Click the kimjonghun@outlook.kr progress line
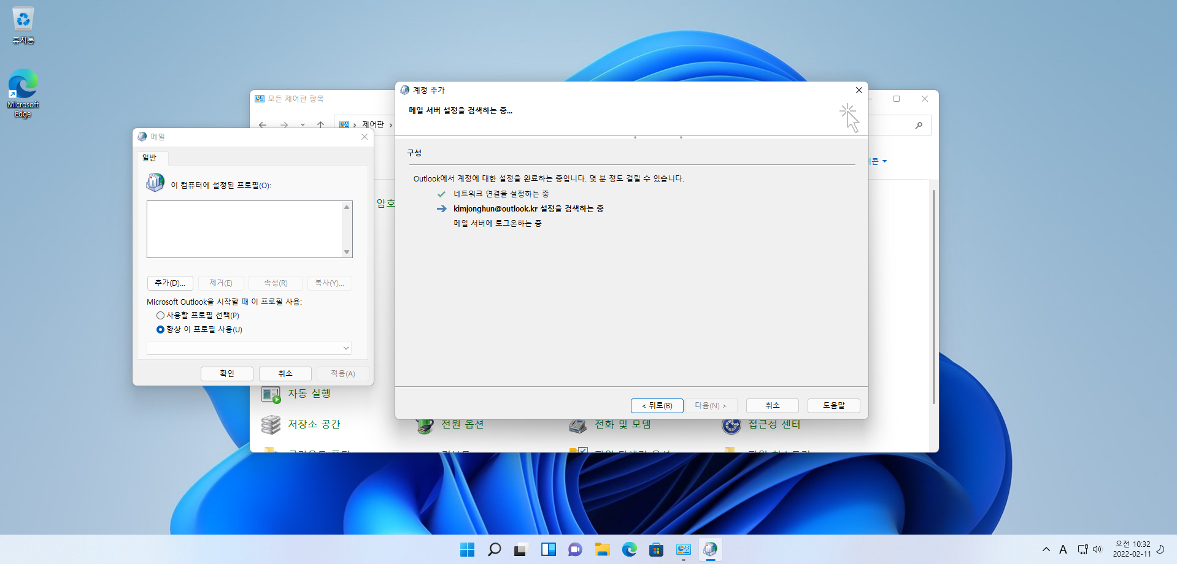Image resolution: width=1177 pixels, height=564 pixels. point(528,208)
